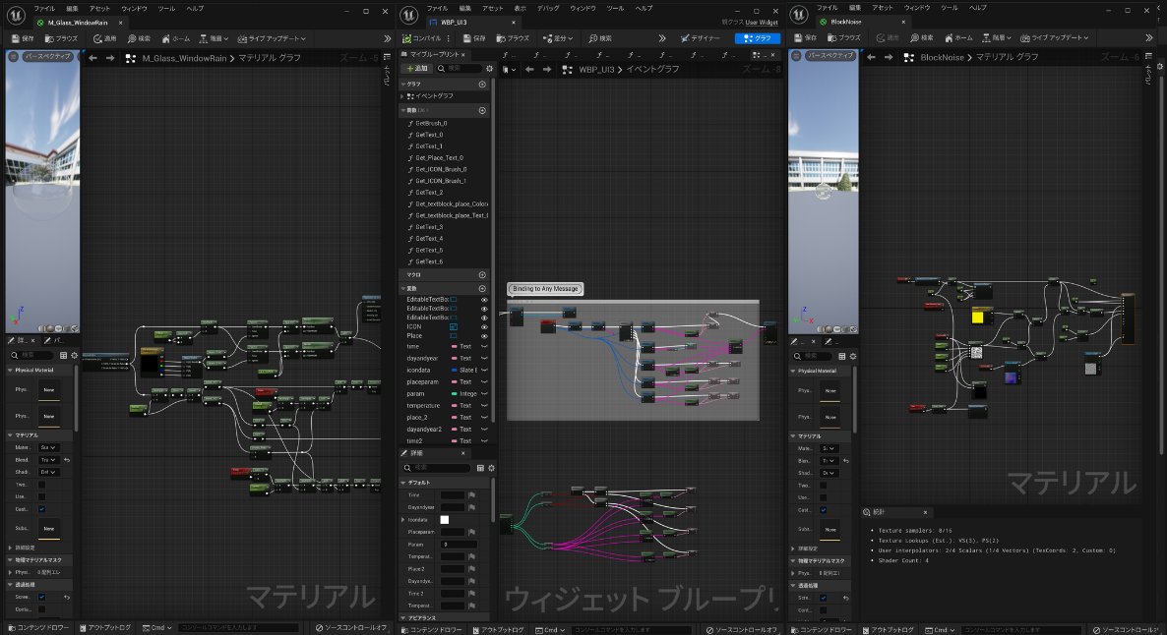Image resolution: width=1167 pixels, height=635 pixels.
Task: Click the デザイナー mode button
Action: [700, 39]
